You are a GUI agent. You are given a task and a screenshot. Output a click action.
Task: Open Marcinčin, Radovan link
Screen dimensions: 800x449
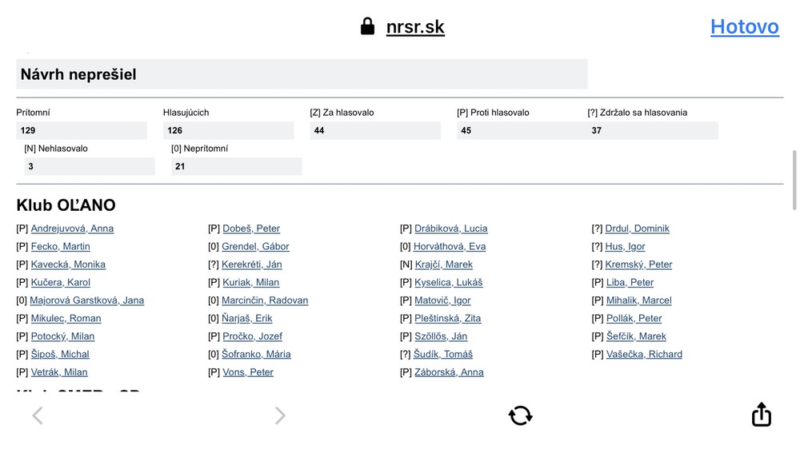[265, 300]
